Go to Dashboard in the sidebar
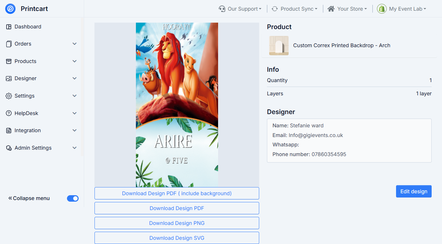The image size is (442, 244). pos(28,27)
